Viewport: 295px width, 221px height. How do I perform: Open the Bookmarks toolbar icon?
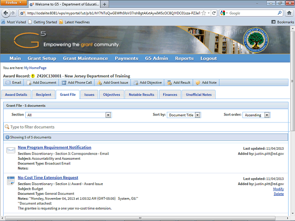pyautogui.click(x=273, y=22)
